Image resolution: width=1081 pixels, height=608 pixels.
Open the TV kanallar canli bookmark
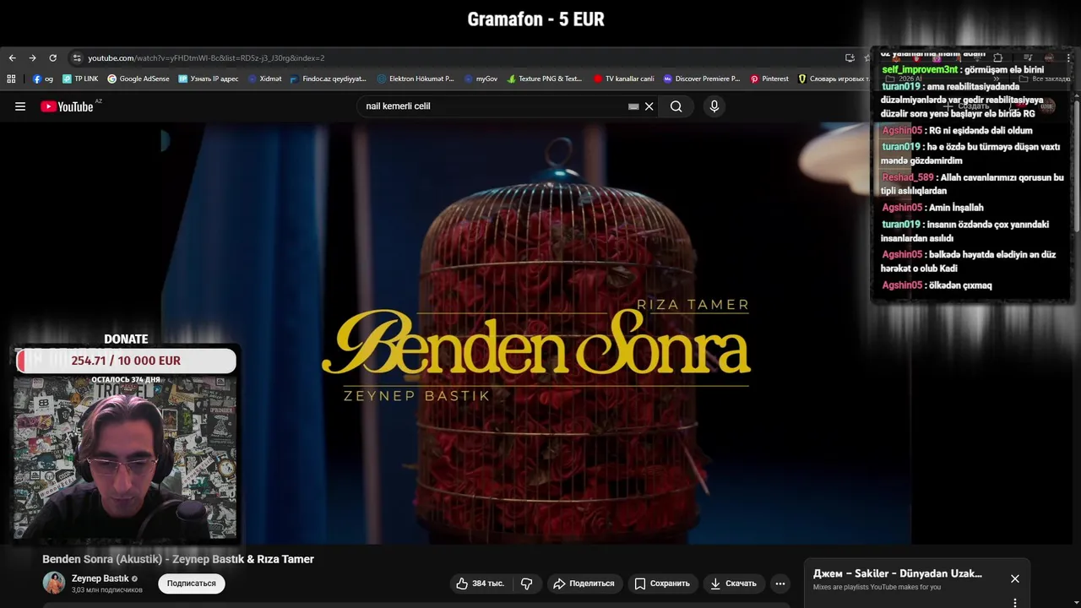tap(624, 79)
